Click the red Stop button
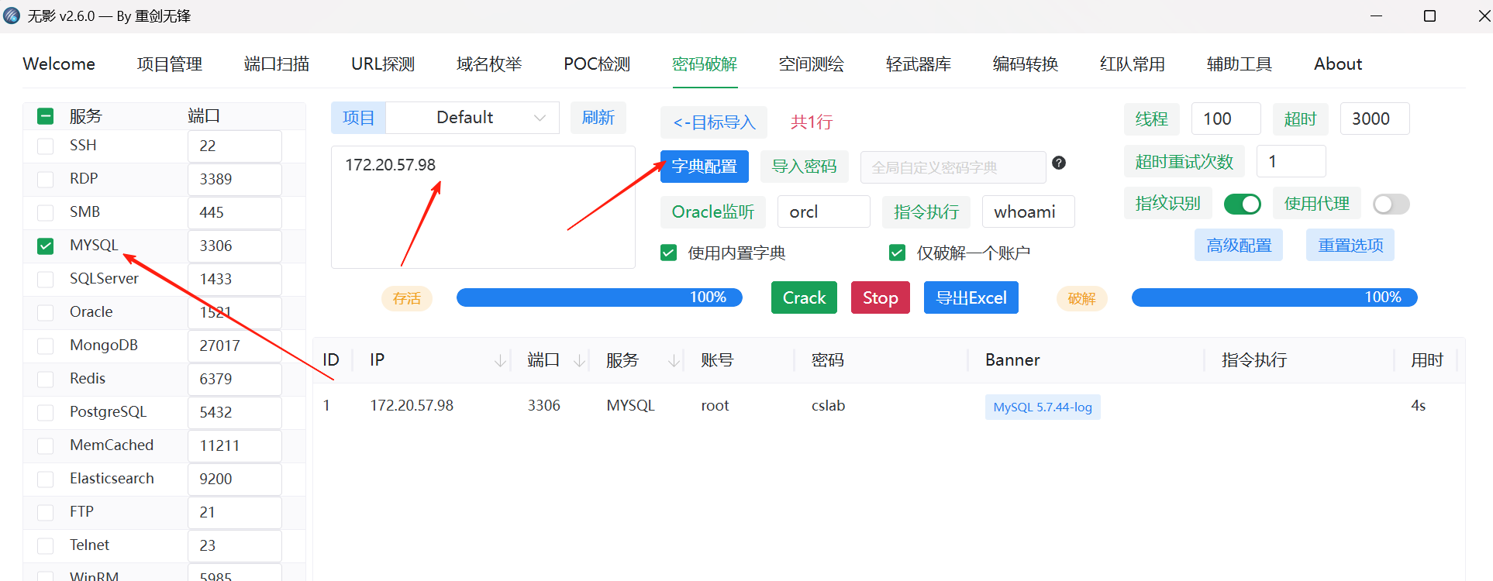Screen dimensions: 1493x581 point(881,297)
